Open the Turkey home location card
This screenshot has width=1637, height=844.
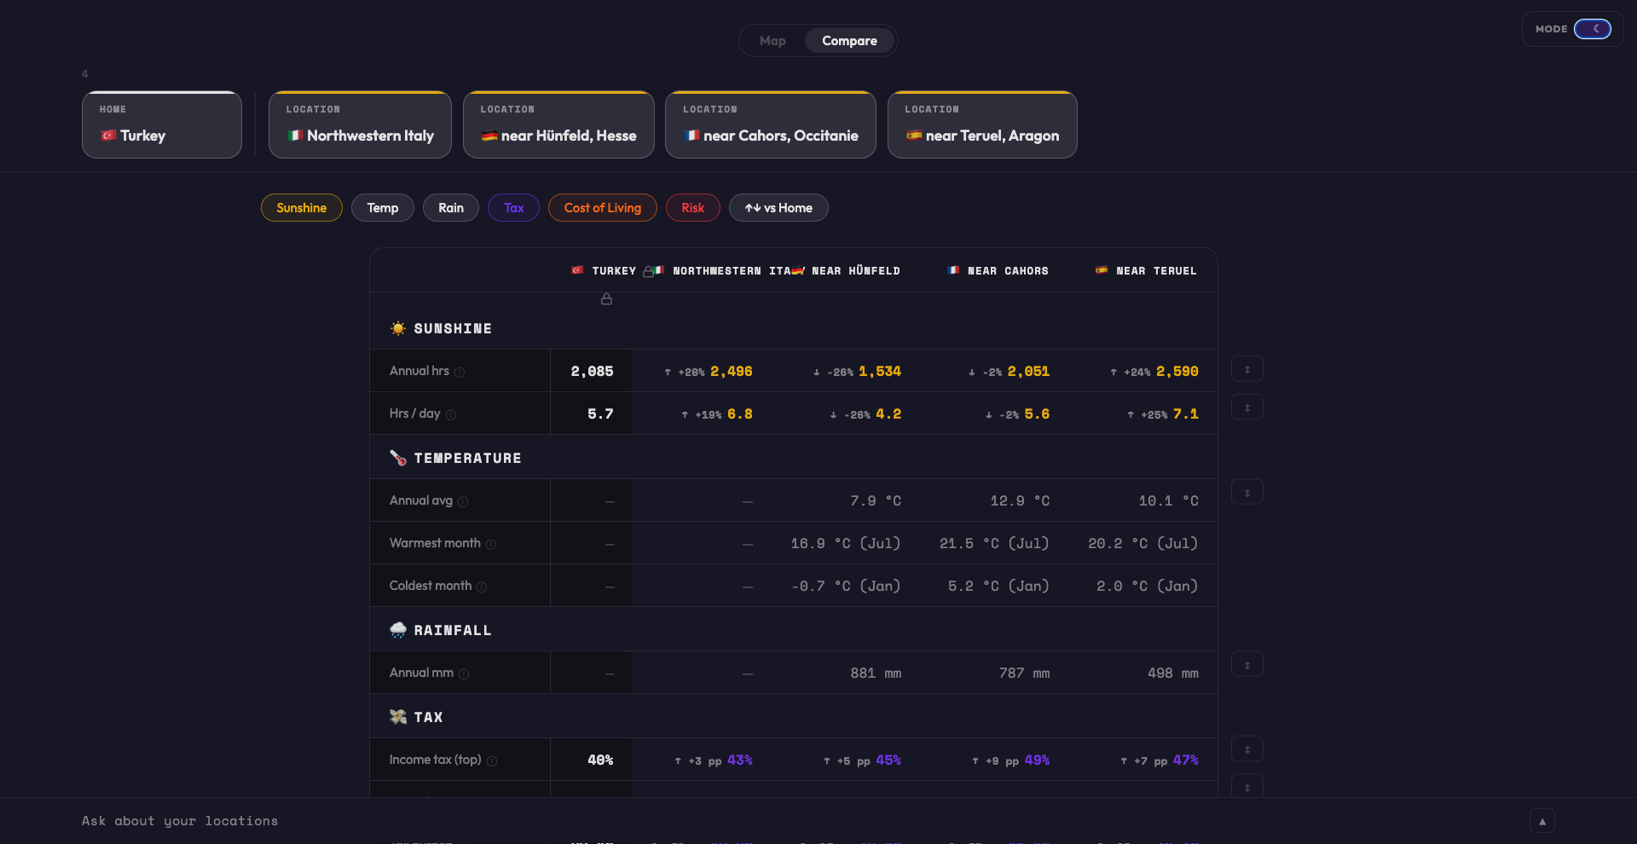point(162,125)
